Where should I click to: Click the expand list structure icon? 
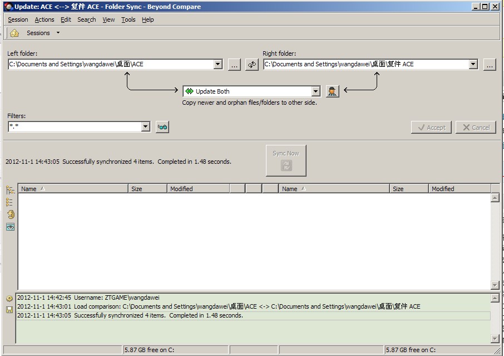9,202
